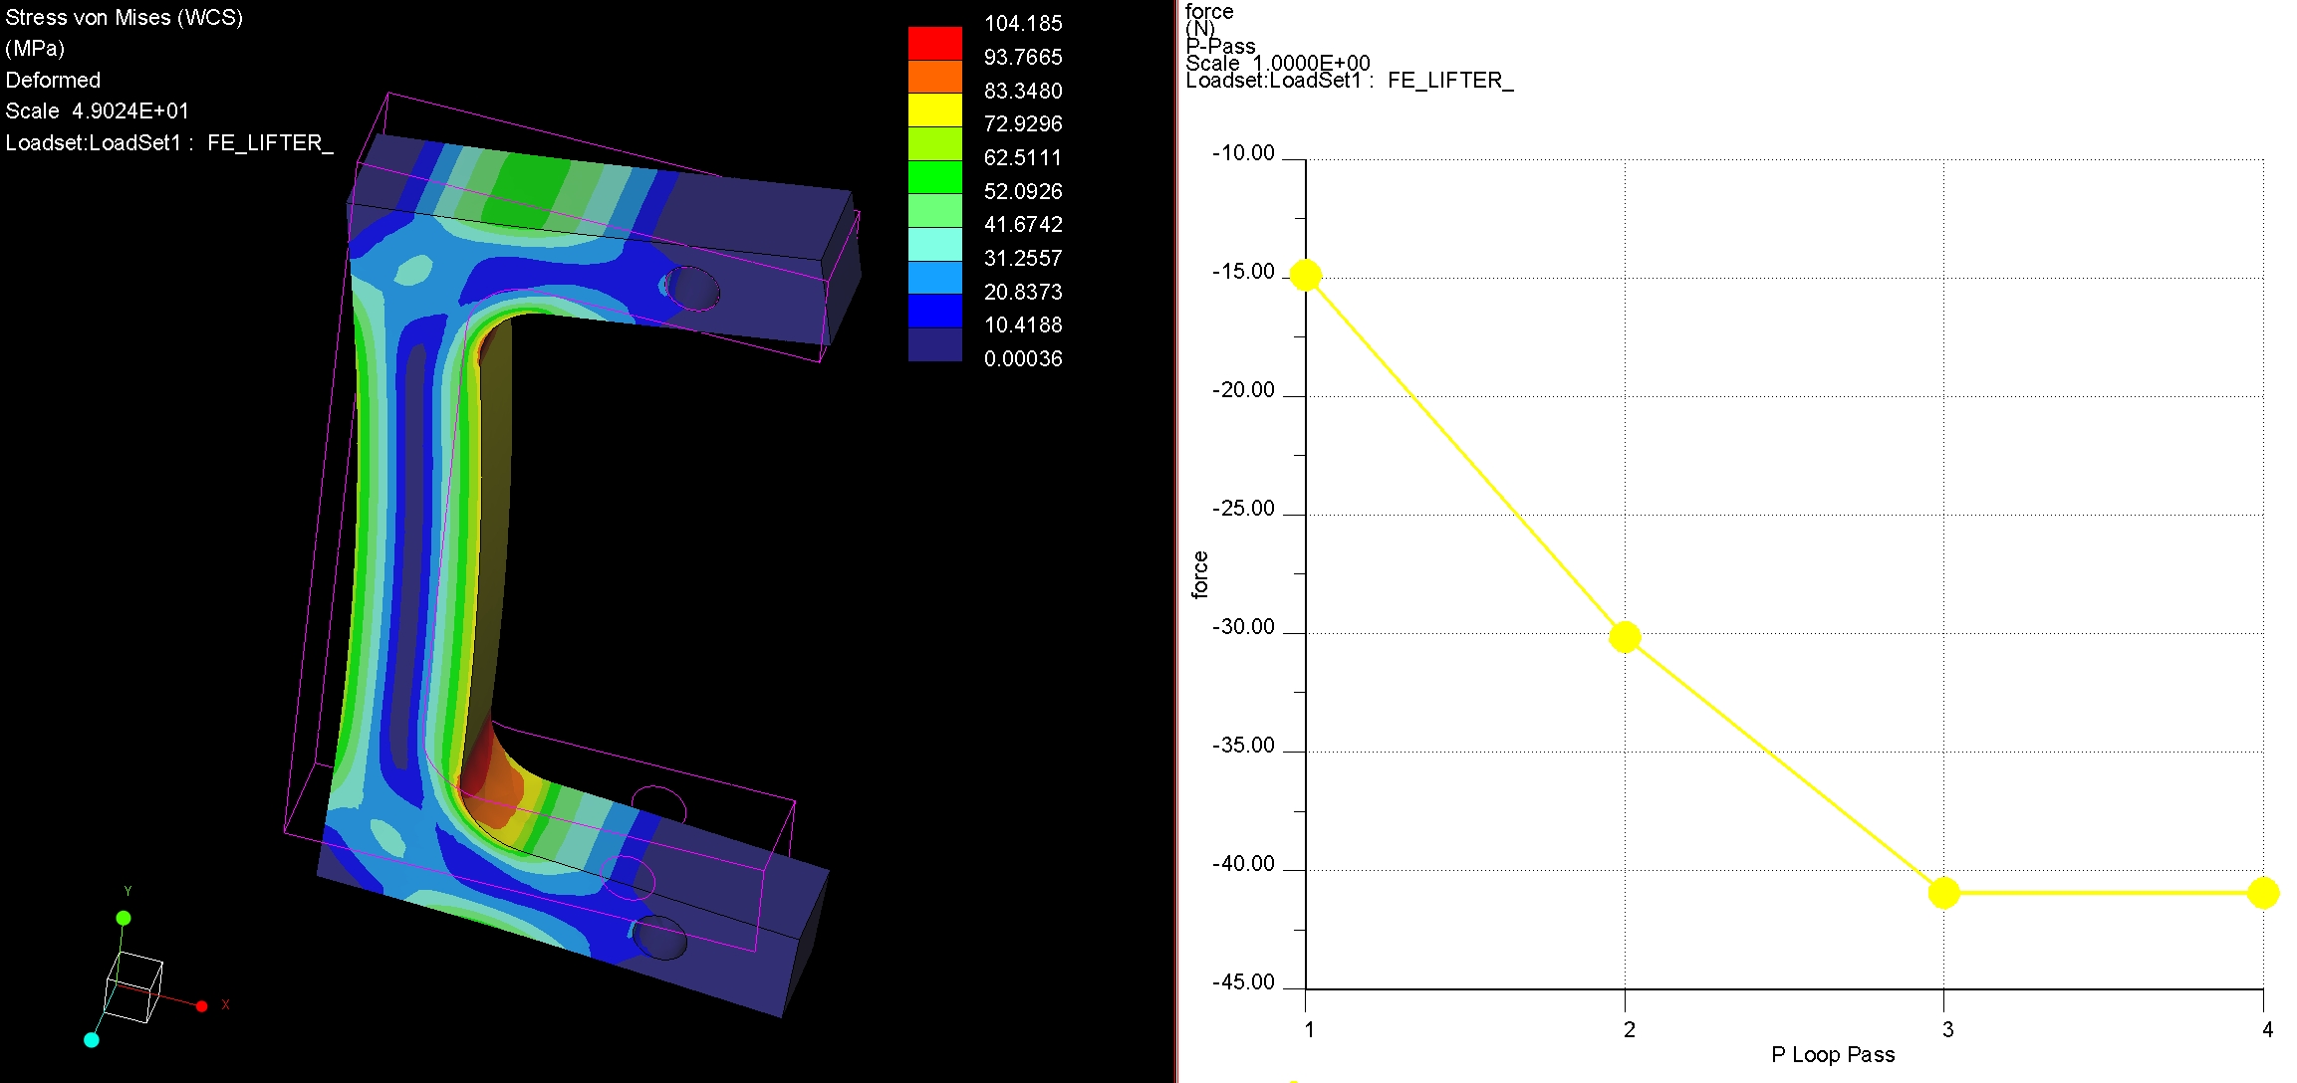This screenshot has height=1083, width=2297.
Task: Select the yellow 83.3480 legend color band
Action: tap(934, 109)
